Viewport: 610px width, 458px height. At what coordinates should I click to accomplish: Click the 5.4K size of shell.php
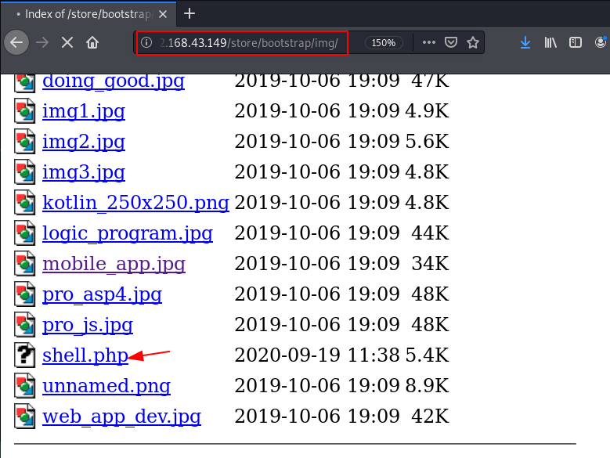[x=427, y=355]
